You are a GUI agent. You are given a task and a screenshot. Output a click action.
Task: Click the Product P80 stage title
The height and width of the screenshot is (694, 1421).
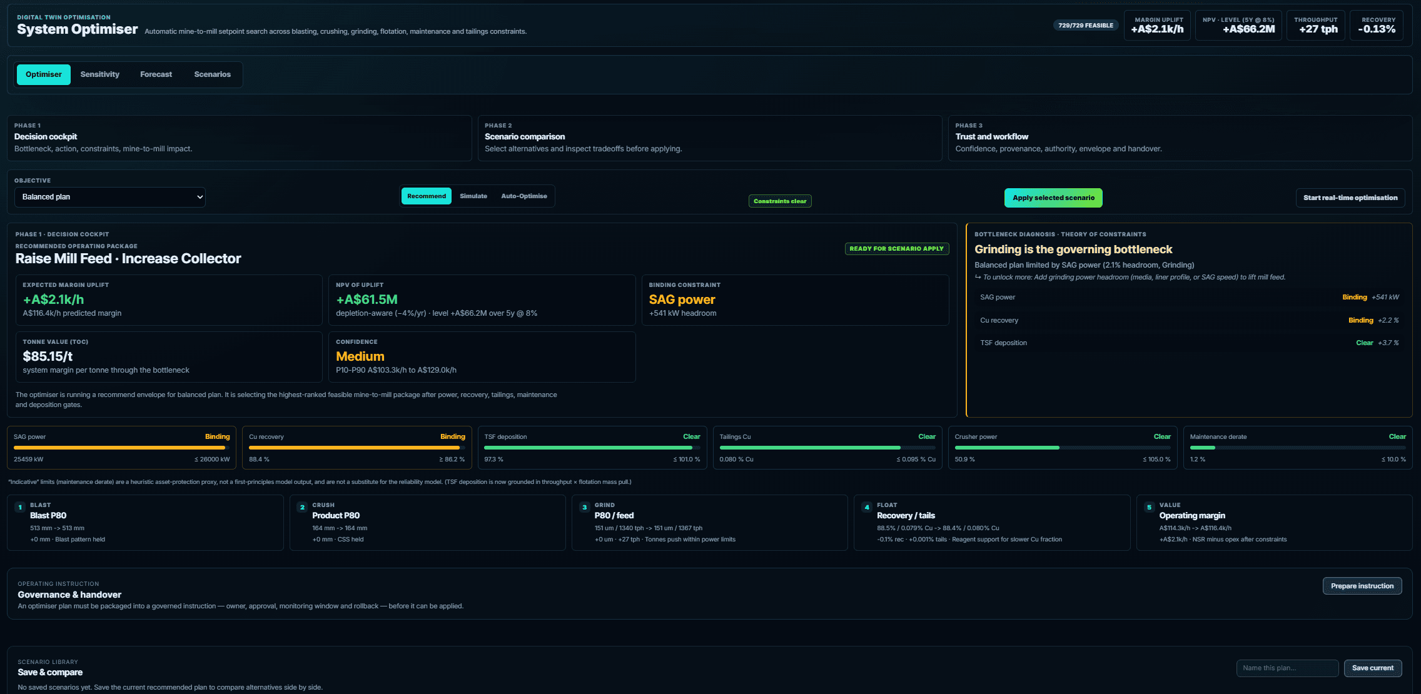tap(336, 516)
